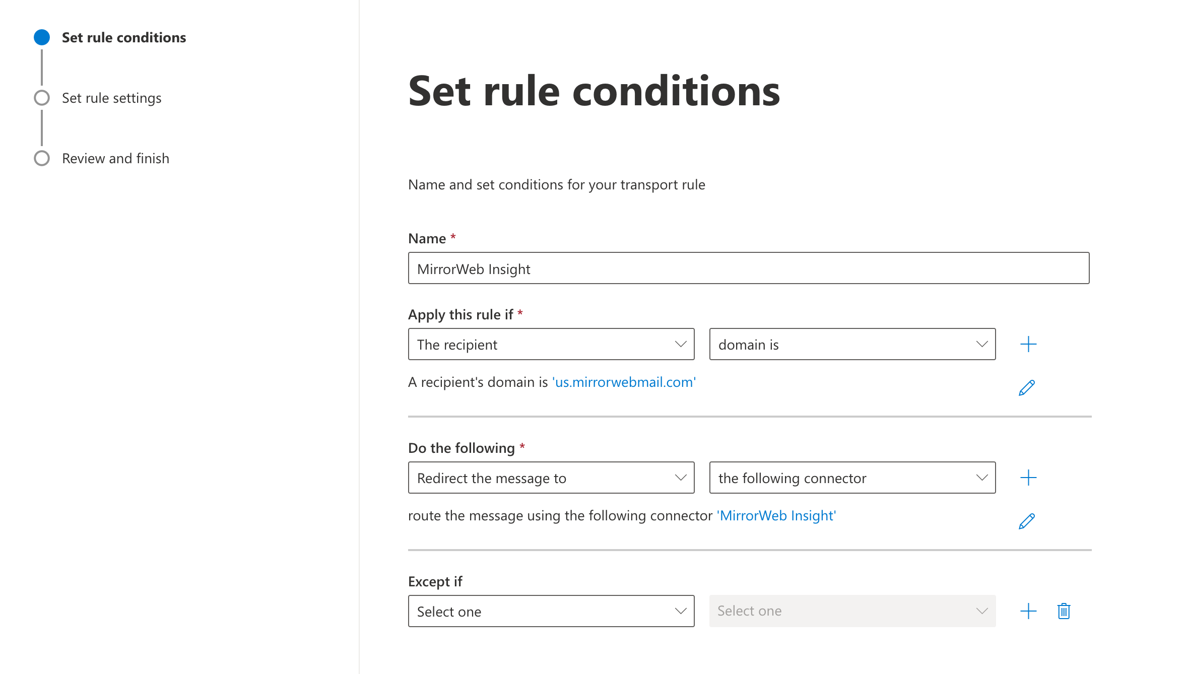
Task: Go to Review and finish step
Action: (115, 159)
